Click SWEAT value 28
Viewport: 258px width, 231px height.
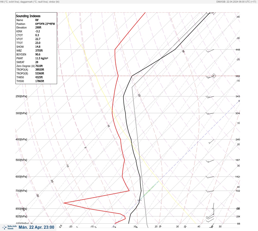tap(37, 62)
